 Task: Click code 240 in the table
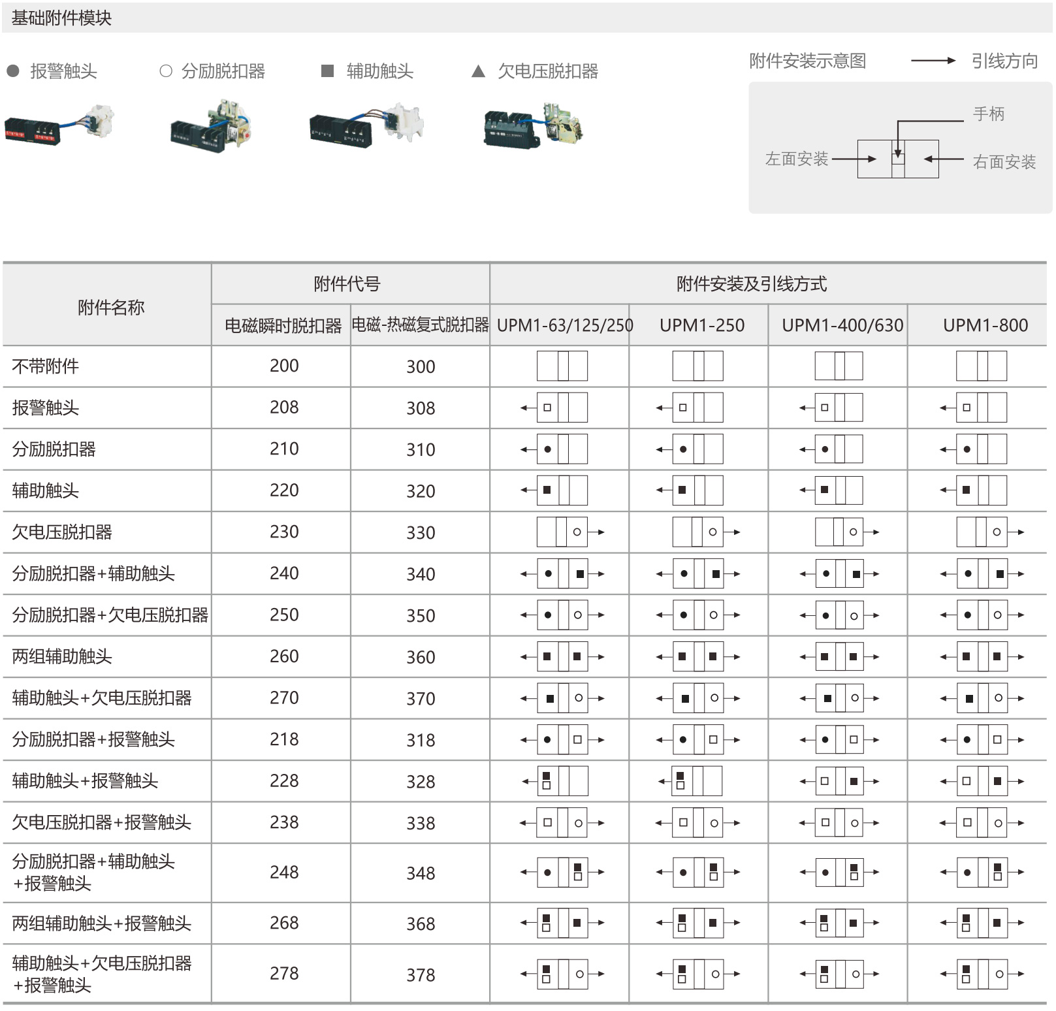[x=284, y=573]
